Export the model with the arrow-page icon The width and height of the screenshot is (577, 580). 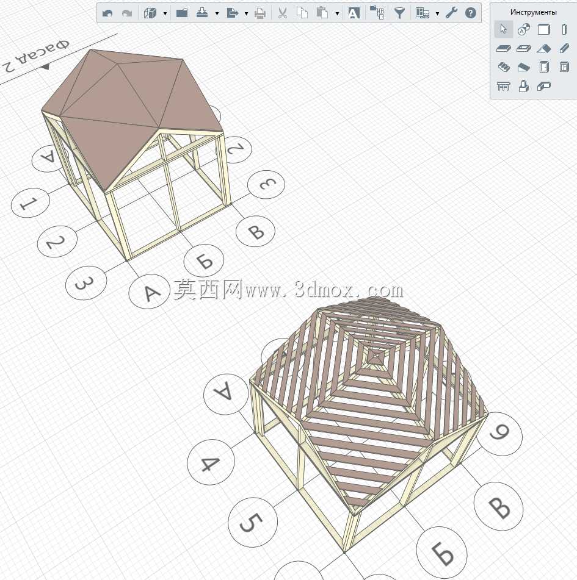coord(232,13)
